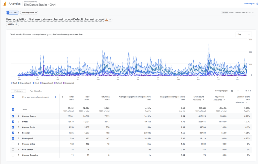Image resolution: width=258 pixels, height=164 pixels.
Task: Uncheck the Organic Search row checkbox
Action: tap(13, 116)
